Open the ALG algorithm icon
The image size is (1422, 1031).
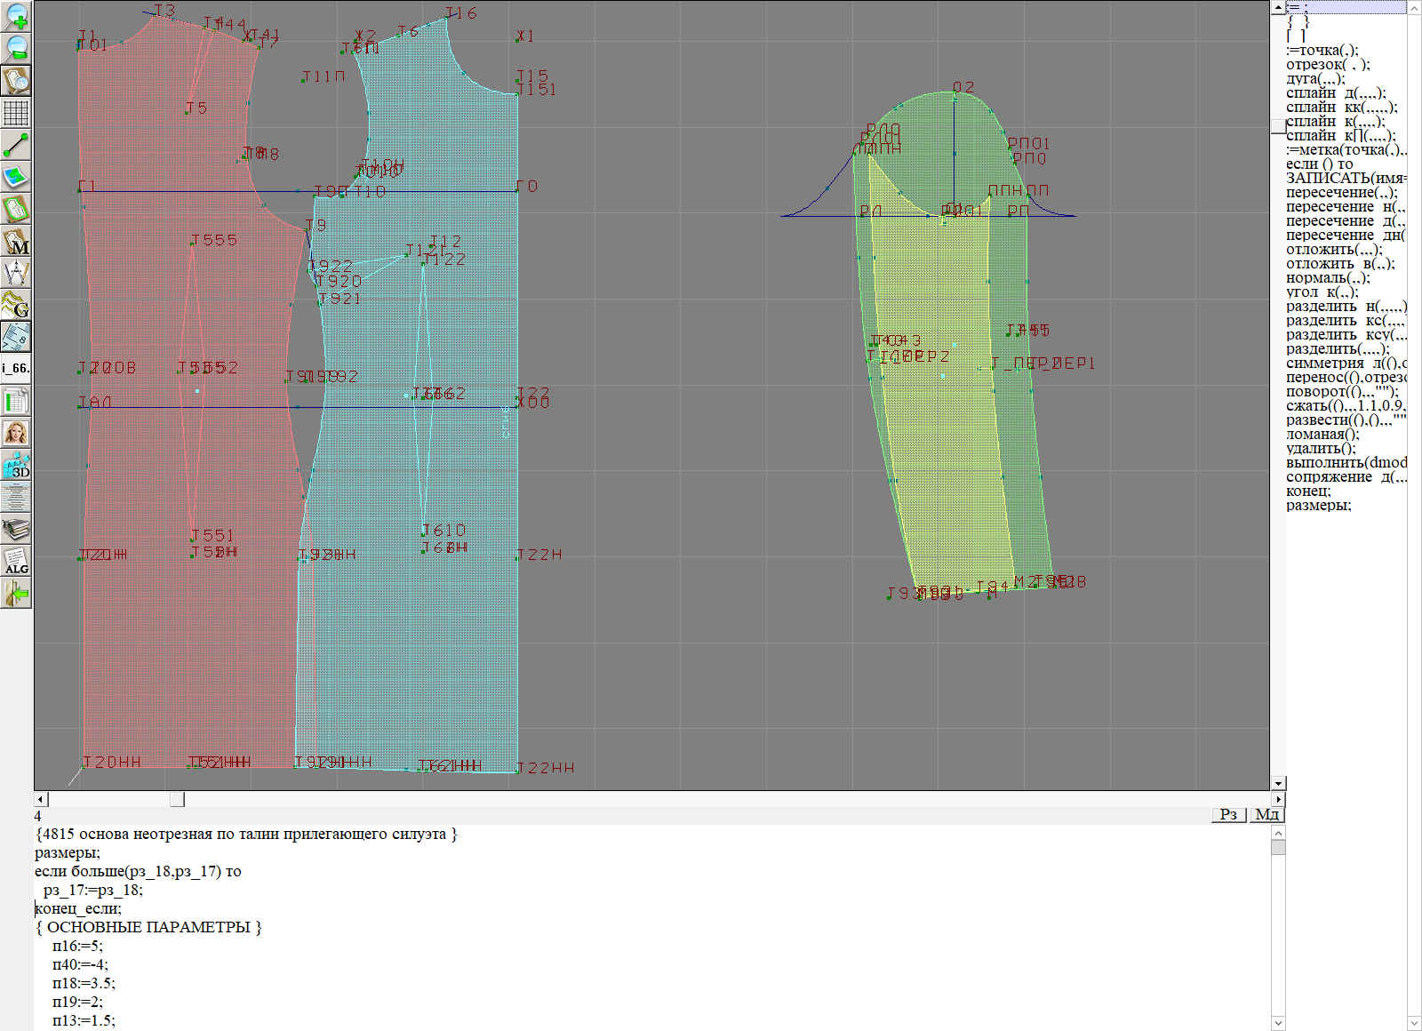[x=16, y=561]
